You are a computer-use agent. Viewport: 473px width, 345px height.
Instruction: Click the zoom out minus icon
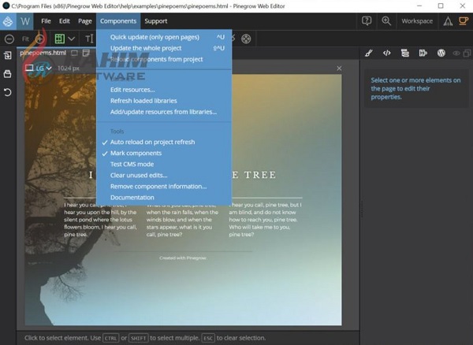pos(9,39)
